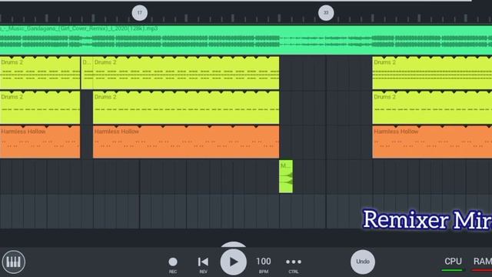Select the narrow D... clip in the first drum track
The height and width of the screenshot is (277, 492).
(87, 73)
